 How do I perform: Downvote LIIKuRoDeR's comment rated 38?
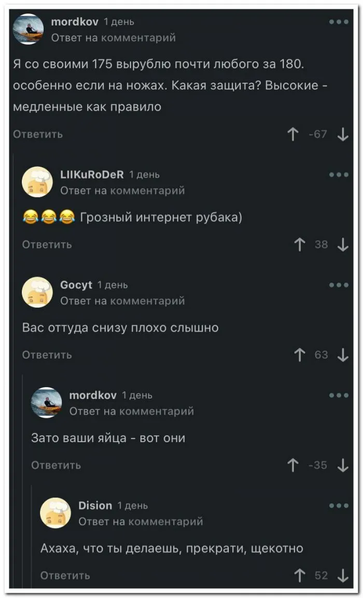342,245
